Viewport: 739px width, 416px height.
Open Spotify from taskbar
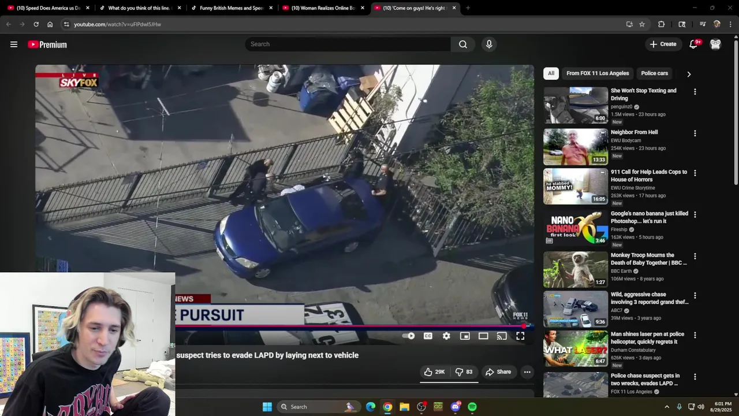pyautogui.click(x=472, y=407)
